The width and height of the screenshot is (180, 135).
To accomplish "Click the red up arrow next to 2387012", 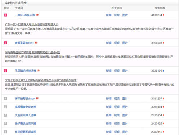I will click(x=163, y=132).
